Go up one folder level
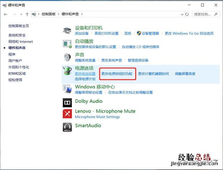This screenshot has width=223, height=170. click(x=27, y=14)
